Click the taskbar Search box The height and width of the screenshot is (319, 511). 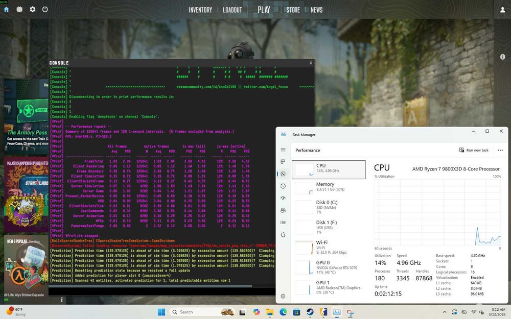[202, 312]
